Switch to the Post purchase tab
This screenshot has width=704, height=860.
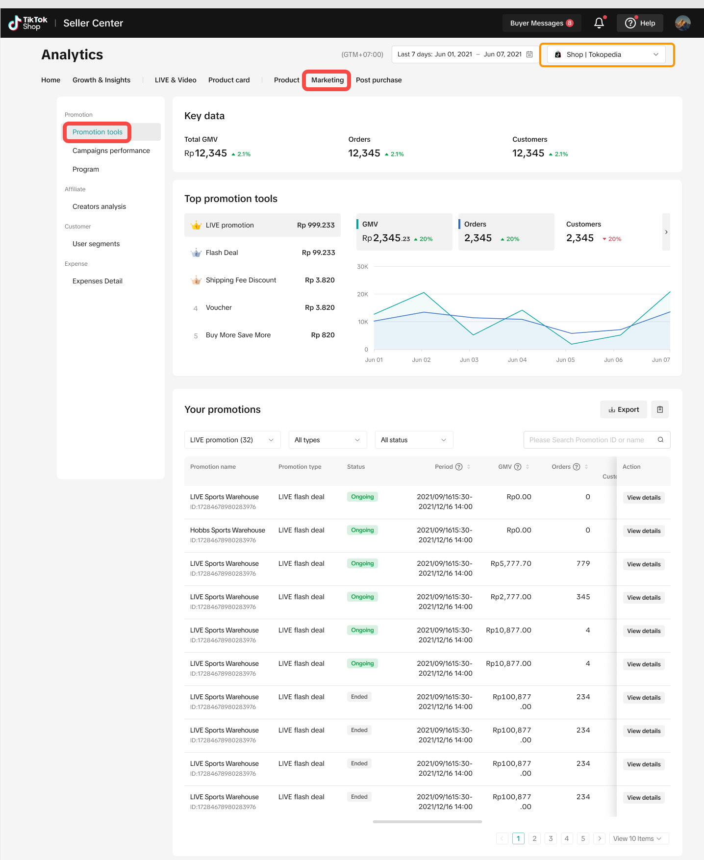tap(378, 80)
